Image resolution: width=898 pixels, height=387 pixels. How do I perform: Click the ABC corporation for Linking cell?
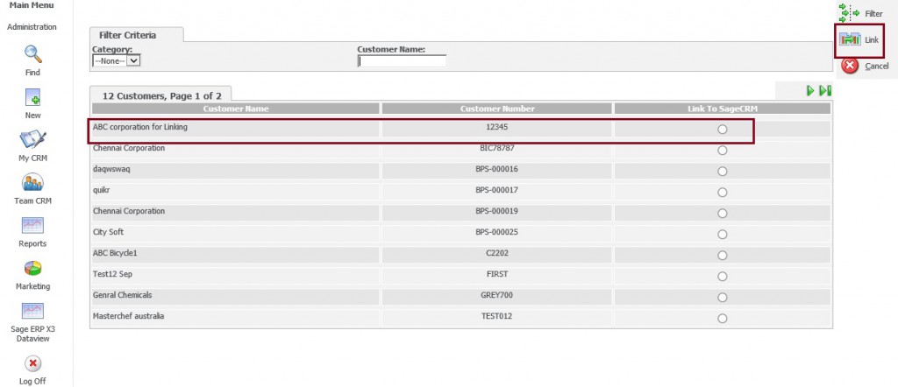click(235, 128)
